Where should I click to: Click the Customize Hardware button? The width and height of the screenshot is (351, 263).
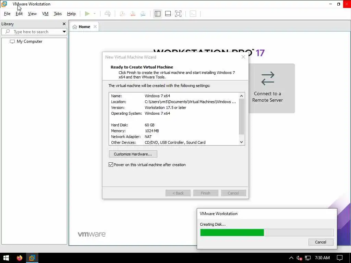(133, 154)
